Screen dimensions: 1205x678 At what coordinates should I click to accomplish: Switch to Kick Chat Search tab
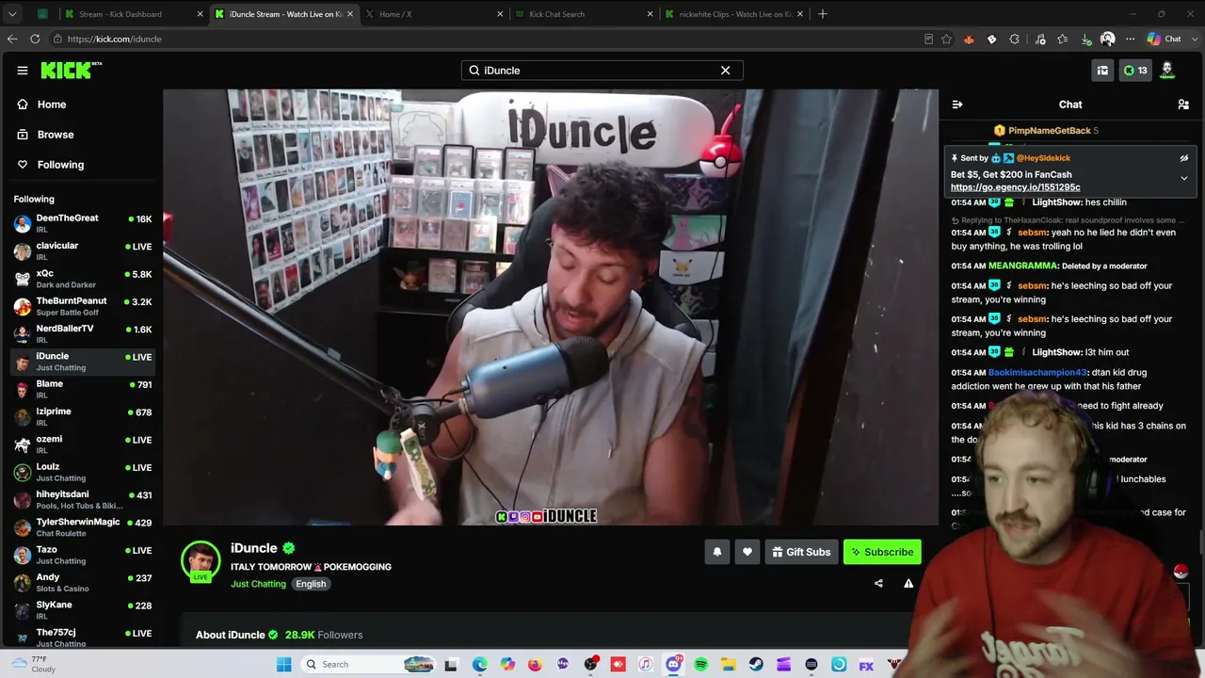[583, 14]
